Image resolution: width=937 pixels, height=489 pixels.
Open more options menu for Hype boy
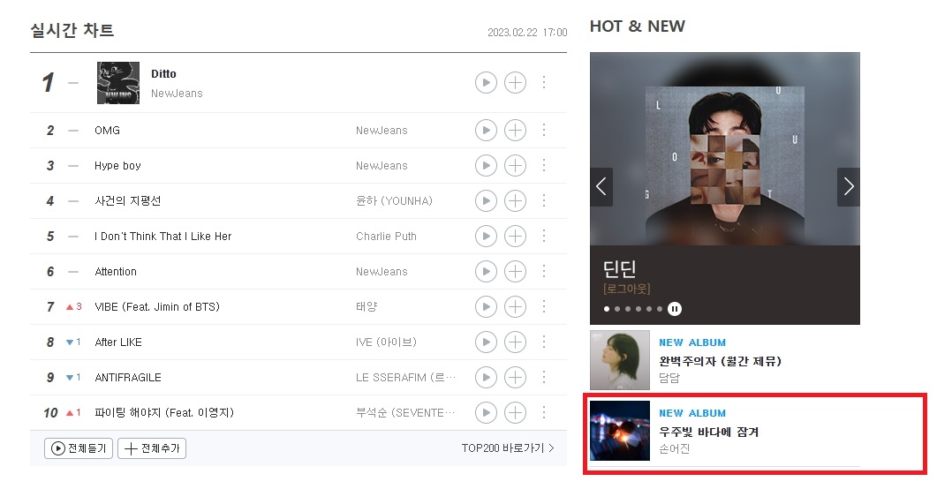544,165
